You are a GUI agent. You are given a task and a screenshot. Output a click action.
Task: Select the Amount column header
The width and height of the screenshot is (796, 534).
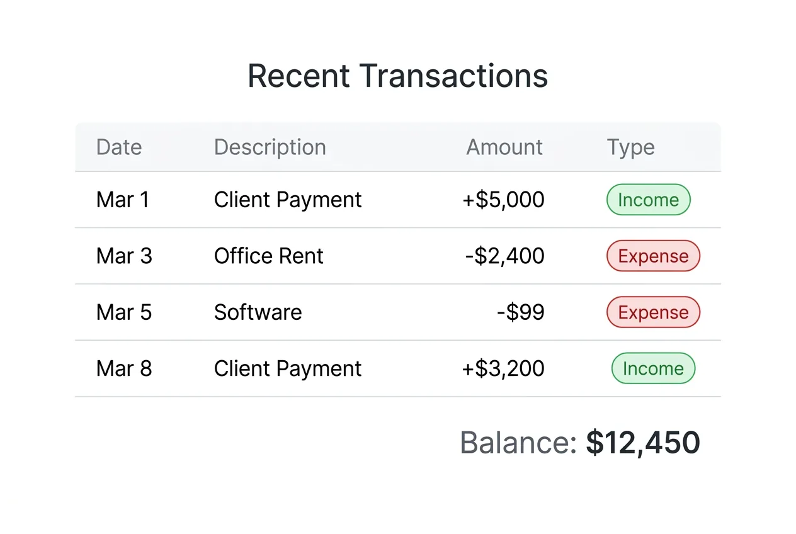(x=504, y=147)
